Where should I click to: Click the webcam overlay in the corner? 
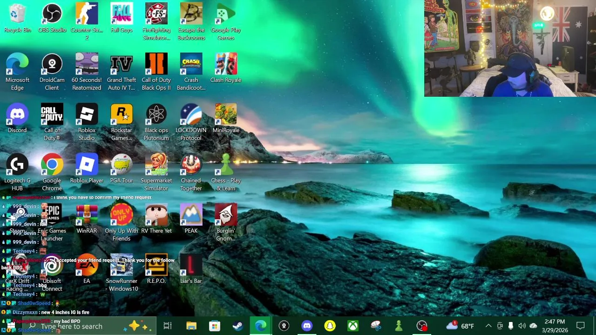click(x=510, y=48)
